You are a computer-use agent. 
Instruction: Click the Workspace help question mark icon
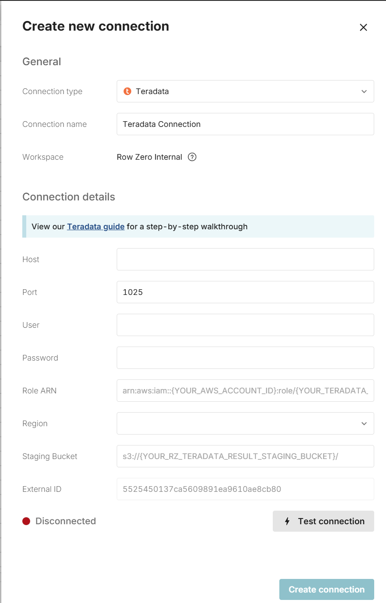click(x=192, y=157)
